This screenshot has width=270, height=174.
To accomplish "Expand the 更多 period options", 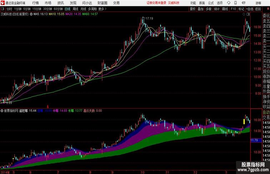I will click(102, 9).
